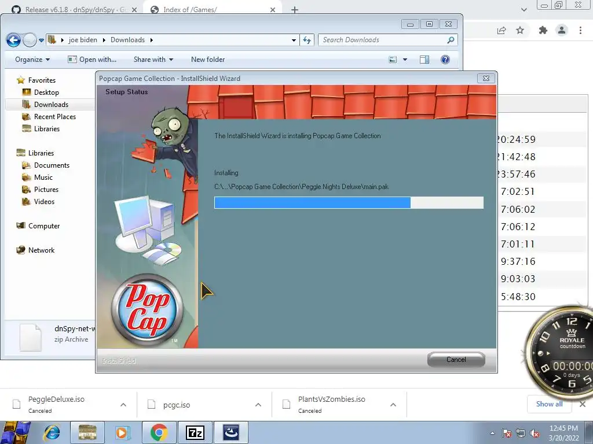Select the Libraries group header in sidebar
593x444 pixels.
41,153
